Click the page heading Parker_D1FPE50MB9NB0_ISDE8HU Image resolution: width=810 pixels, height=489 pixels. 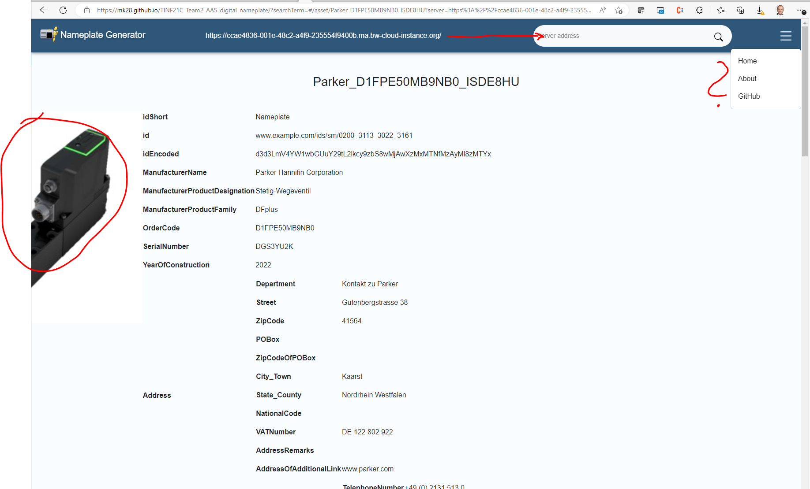pyautogui.click(x=416, y=81)
